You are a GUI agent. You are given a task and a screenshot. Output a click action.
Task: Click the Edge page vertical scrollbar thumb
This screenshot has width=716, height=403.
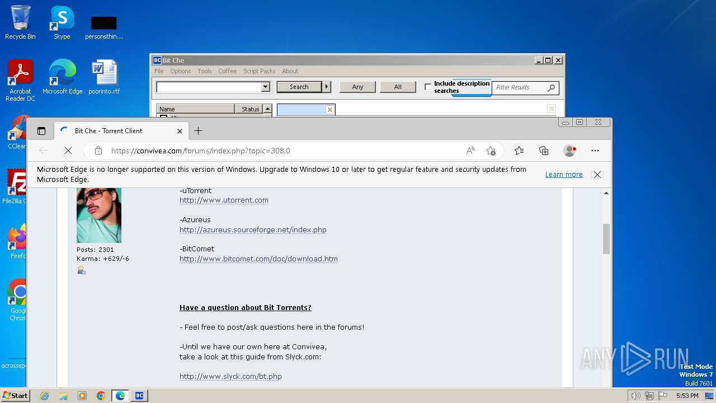coord(606,239)
